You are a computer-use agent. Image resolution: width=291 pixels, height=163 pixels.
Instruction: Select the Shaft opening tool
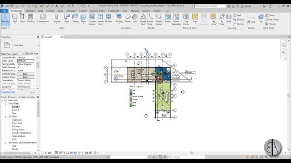pyautogui.click(x=229, y=19)
